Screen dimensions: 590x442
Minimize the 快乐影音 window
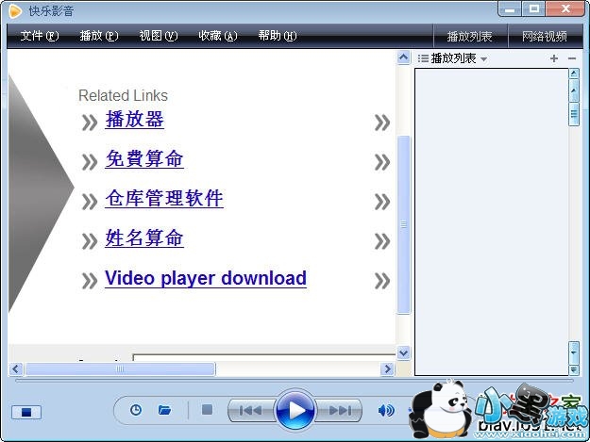tap(510, 9)
